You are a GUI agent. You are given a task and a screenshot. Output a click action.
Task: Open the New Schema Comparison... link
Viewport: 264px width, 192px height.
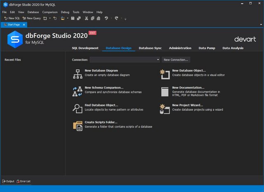(104, 88)
